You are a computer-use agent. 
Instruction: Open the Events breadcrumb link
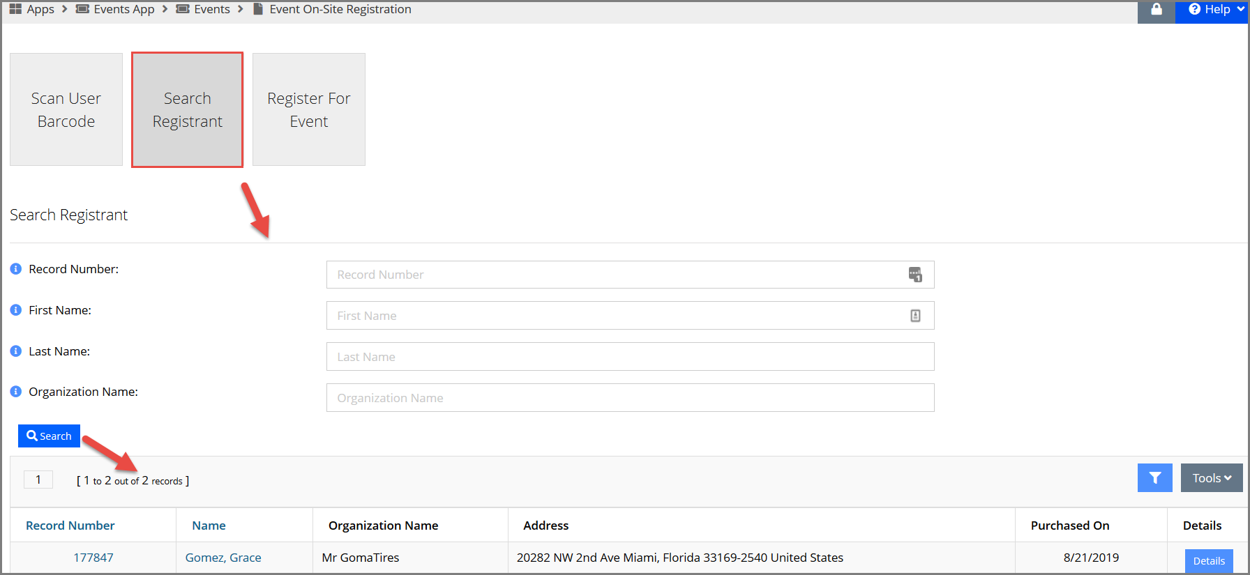212,9
